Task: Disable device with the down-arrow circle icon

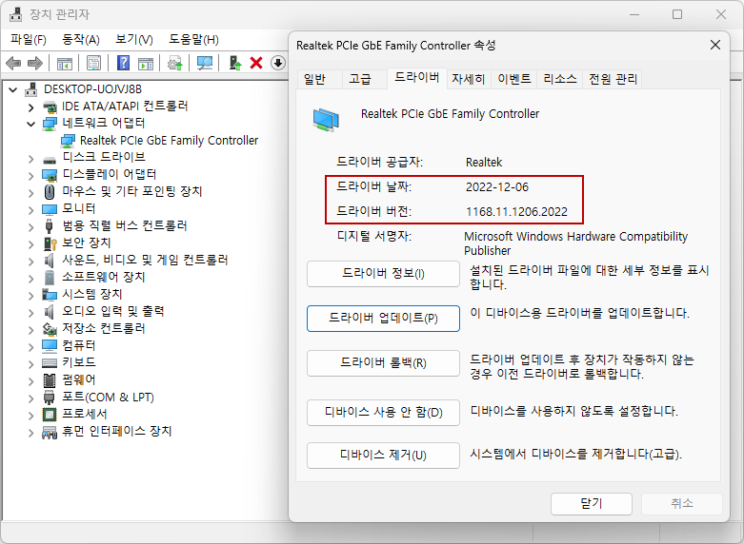Action: click(278, 63)
